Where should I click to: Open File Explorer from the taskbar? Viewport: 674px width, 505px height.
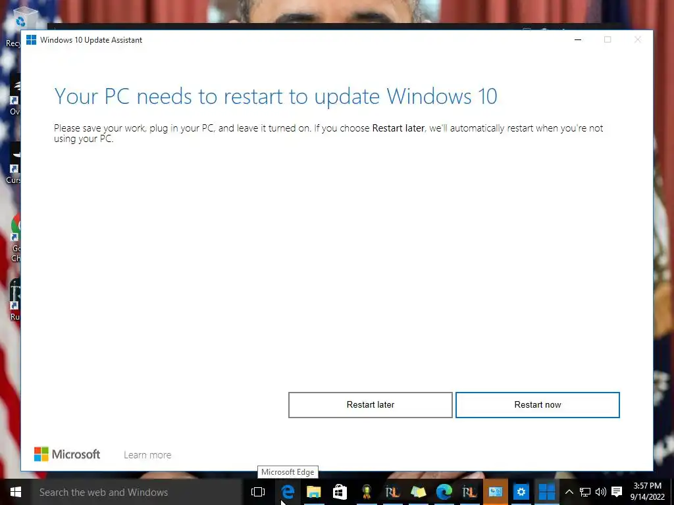click(314, 492)
